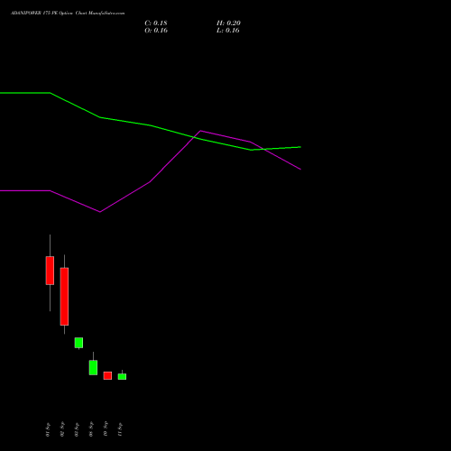The width and height of the screenshot is (451, 451).
Task: Select the close value C: 0.18
Action: pos(156,23)
